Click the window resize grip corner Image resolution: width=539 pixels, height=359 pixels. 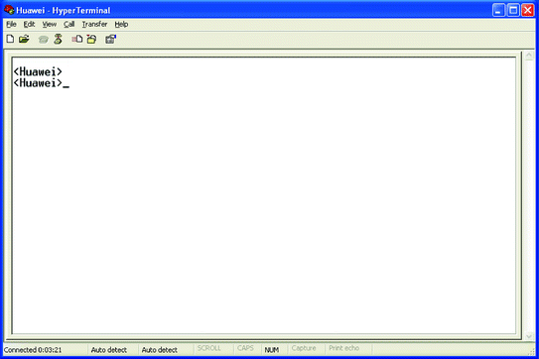pyautogui.click(x=531, y=351)
